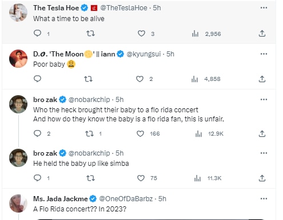Like the flo rida concert tweet with 166 likes
Screen dimensions: 283x220
pos(141,134)
